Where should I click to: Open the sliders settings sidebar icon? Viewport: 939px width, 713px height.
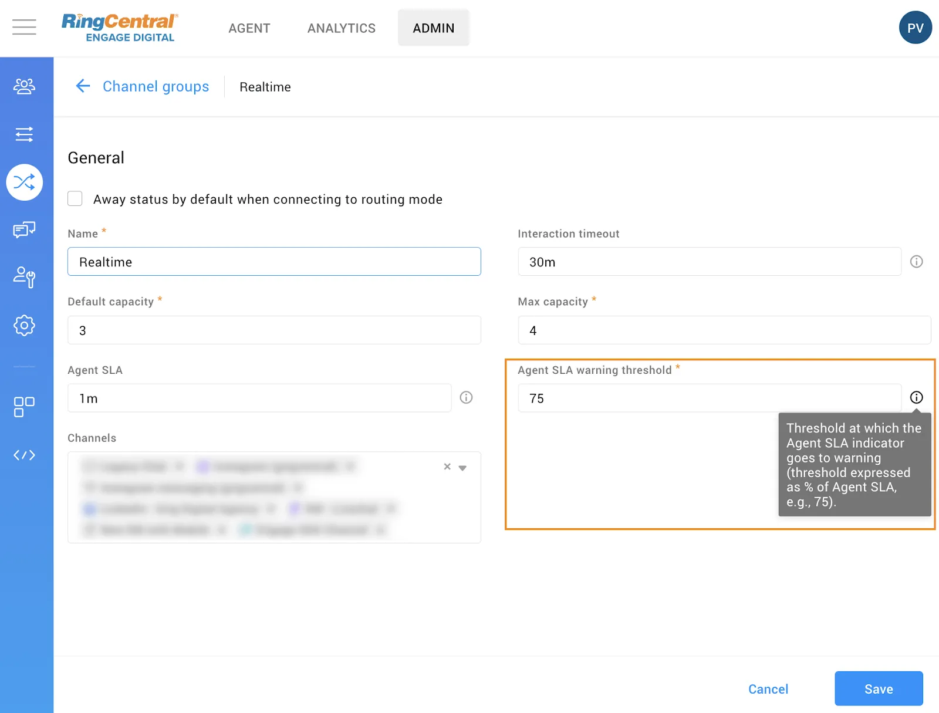click(x=24, y=134)
